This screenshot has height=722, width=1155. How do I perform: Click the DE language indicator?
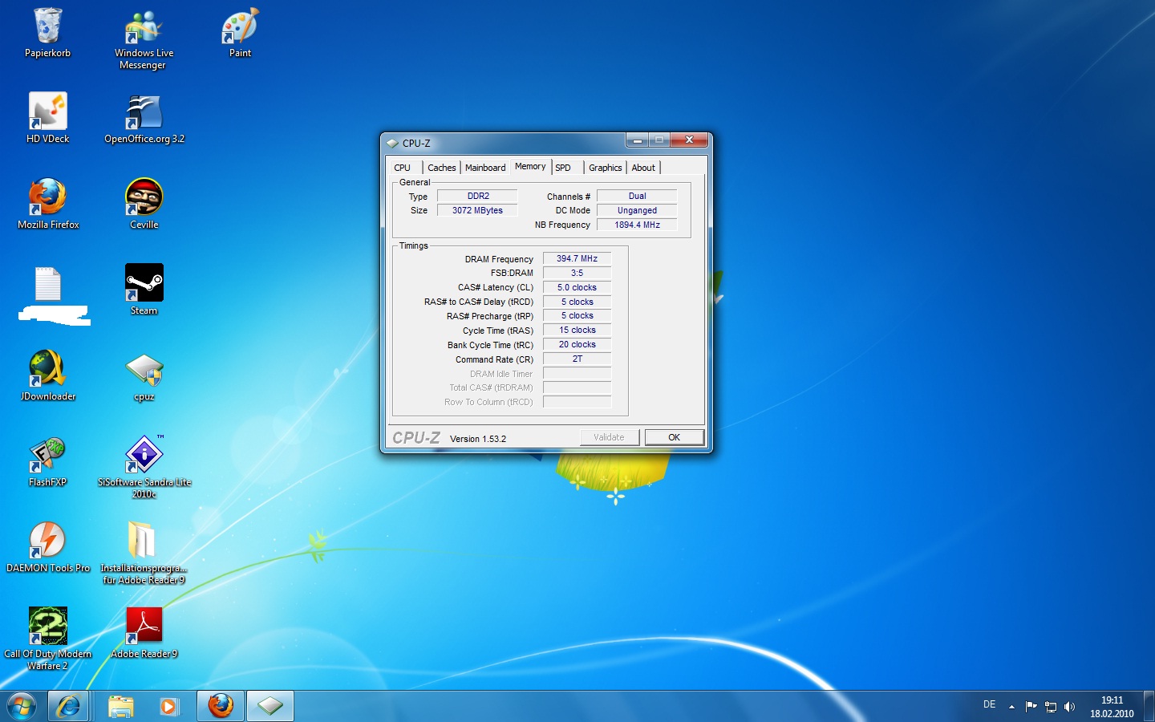coord(989,704)
